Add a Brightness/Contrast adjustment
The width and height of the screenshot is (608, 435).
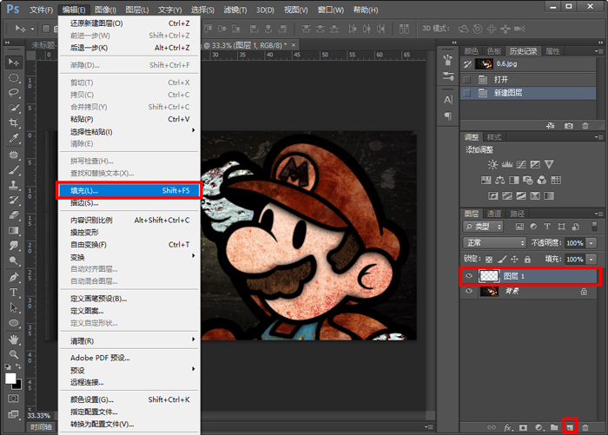(492, 164)
